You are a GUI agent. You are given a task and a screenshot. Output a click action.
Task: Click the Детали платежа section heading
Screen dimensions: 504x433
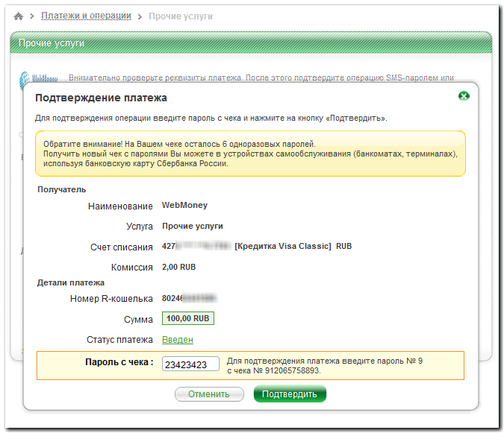(x=71, y=282)
